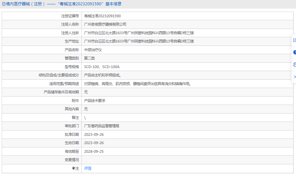
Task: Click attachment value 产品技术要求
Action: pos(95,101)
